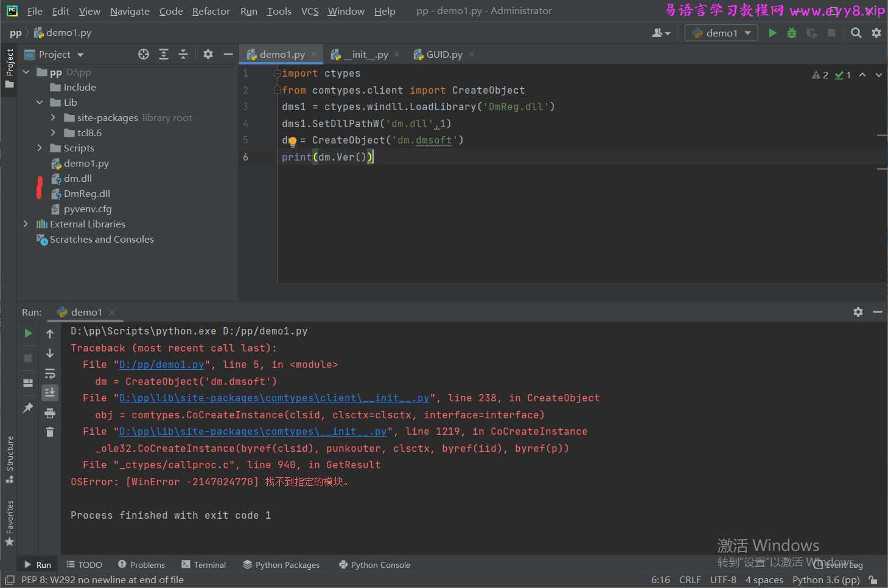Toggle soft-wrap in Run console

[x=50, y=373]
